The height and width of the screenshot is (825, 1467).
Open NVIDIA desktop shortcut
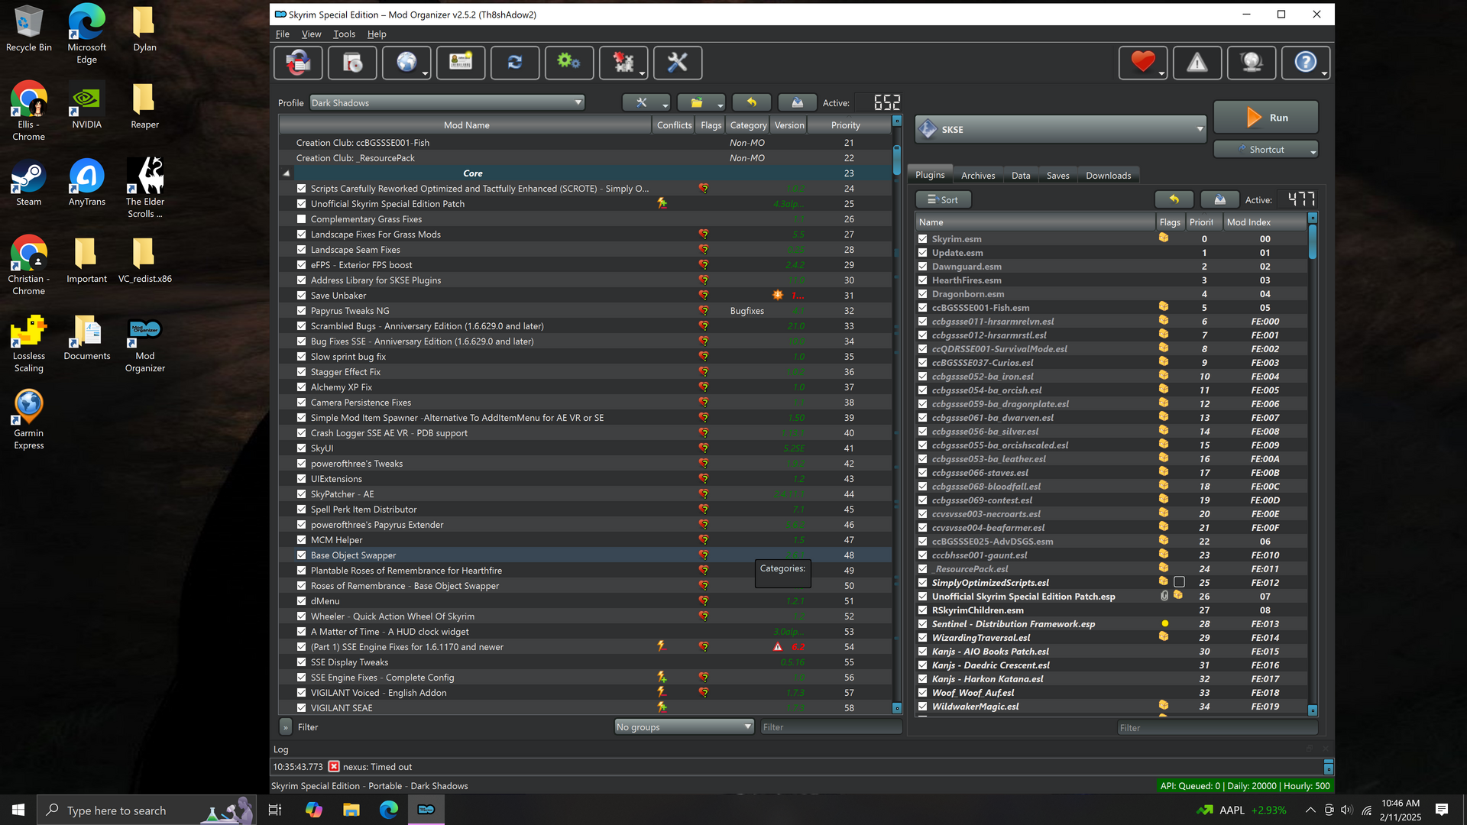87,105
